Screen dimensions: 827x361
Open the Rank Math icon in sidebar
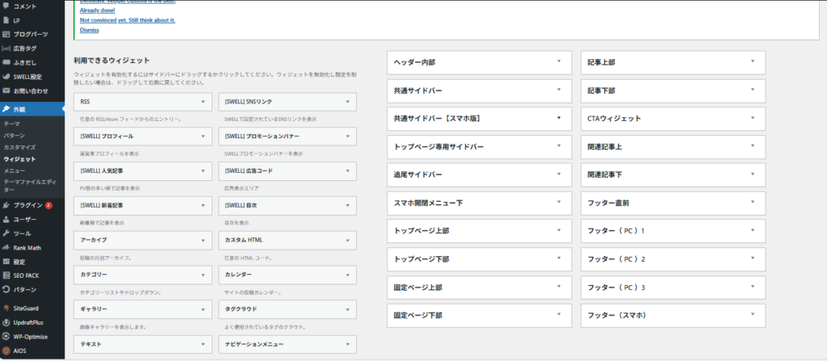pos(6,247)
